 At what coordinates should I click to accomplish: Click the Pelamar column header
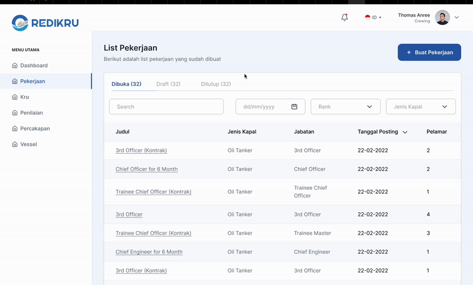point(436,131)
